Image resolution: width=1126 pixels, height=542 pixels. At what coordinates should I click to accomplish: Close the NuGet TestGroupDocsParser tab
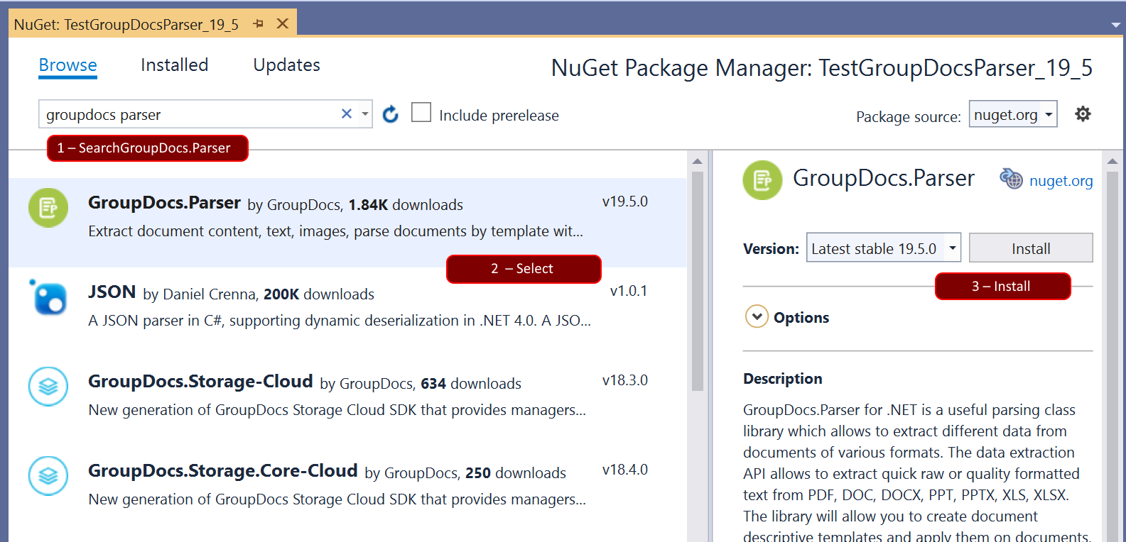click(x=282, y=24)
